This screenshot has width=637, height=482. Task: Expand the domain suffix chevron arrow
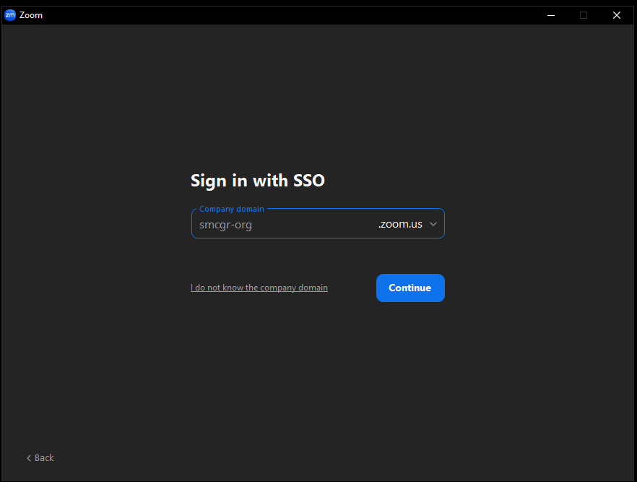click(433, 224)
